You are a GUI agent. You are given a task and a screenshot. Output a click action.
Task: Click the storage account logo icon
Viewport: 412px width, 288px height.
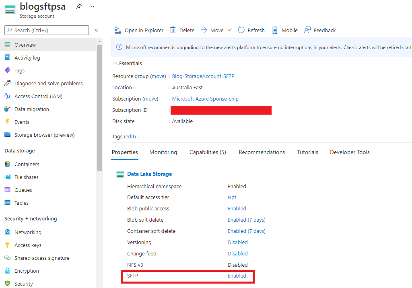10,10
